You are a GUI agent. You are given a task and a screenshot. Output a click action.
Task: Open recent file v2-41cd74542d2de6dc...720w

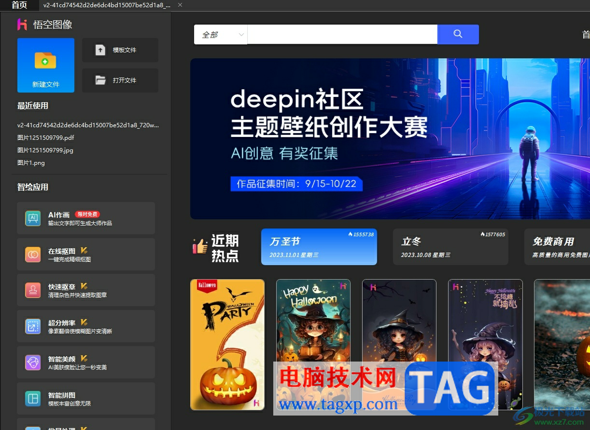pyautogui.click(x=88, y=125)
